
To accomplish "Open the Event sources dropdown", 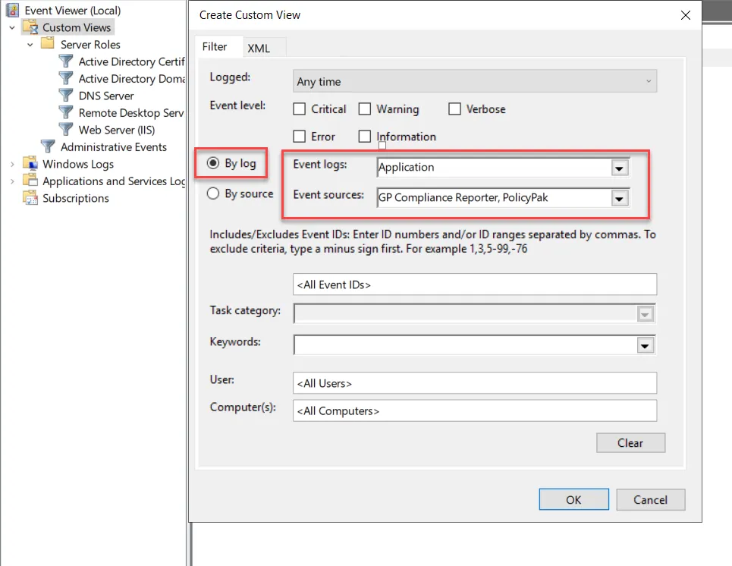I will (619, 197).
